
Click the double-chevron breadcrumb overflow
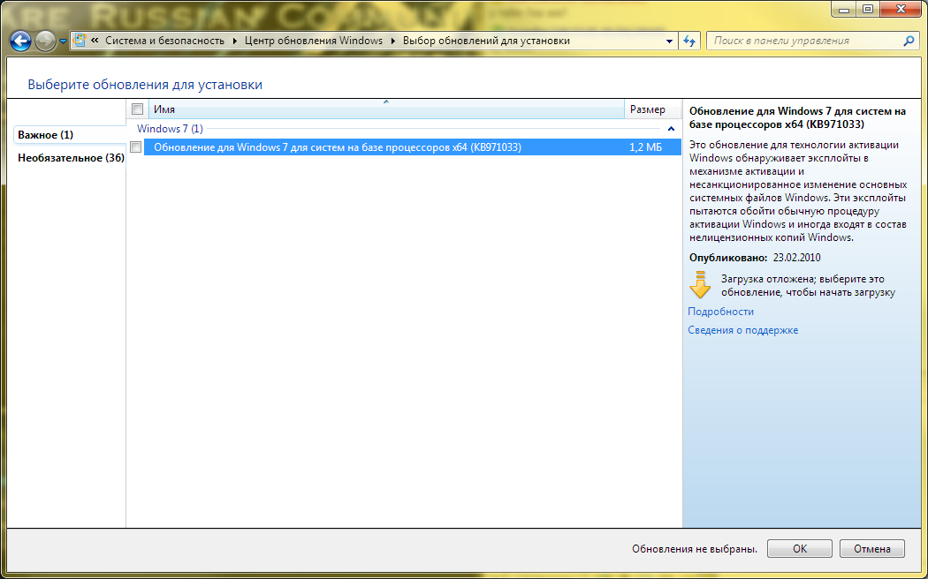[95, 41]
